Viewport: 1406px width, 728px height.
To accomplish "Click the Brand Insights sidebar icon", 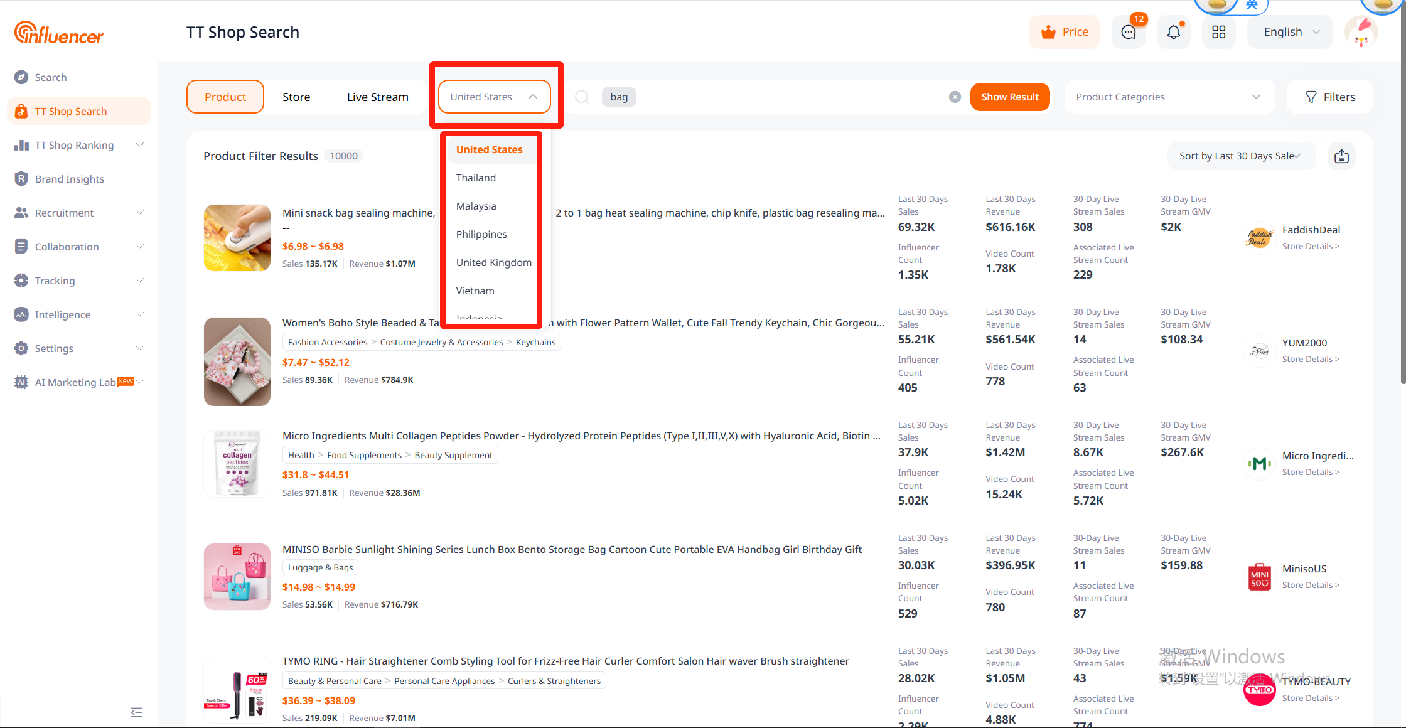I will [x=21, y=179].
